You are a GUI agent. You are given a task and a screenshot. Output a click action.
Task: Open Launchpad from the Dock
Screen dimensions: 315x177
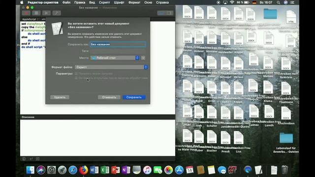click(x=62, y=170)
